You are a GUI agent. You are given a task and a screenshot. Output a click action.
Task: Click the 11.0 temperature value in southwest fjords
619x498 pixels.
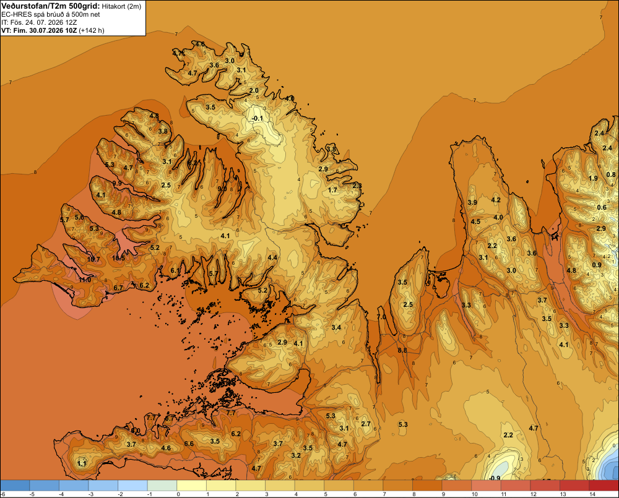(85, 280)
